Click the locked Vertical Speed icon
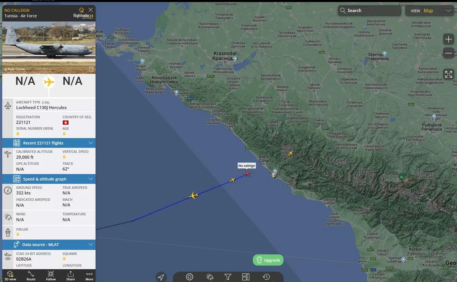Screen dimensions: 457x282 pyautogui.click(x=64, y=157)
